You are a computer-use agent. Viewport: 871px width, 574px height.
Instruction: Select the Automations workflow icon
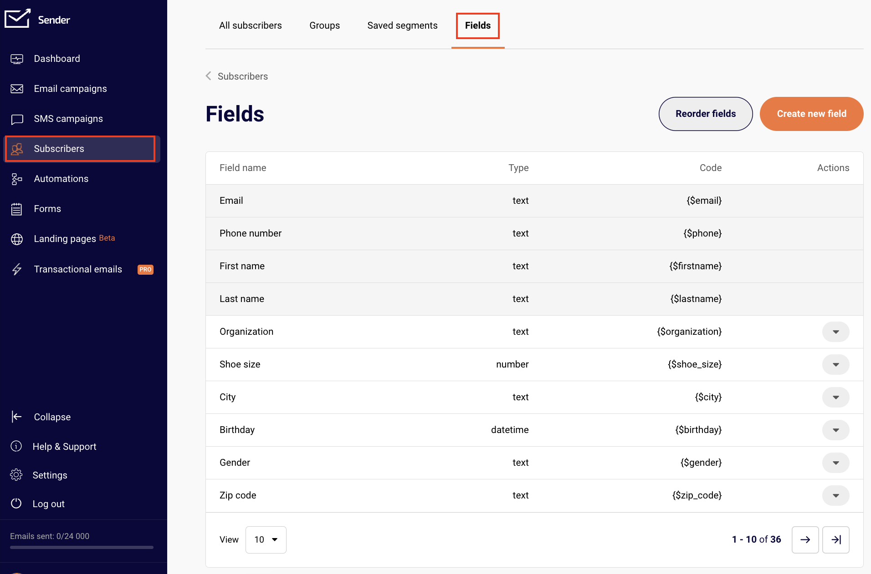(x=17, y=179)
